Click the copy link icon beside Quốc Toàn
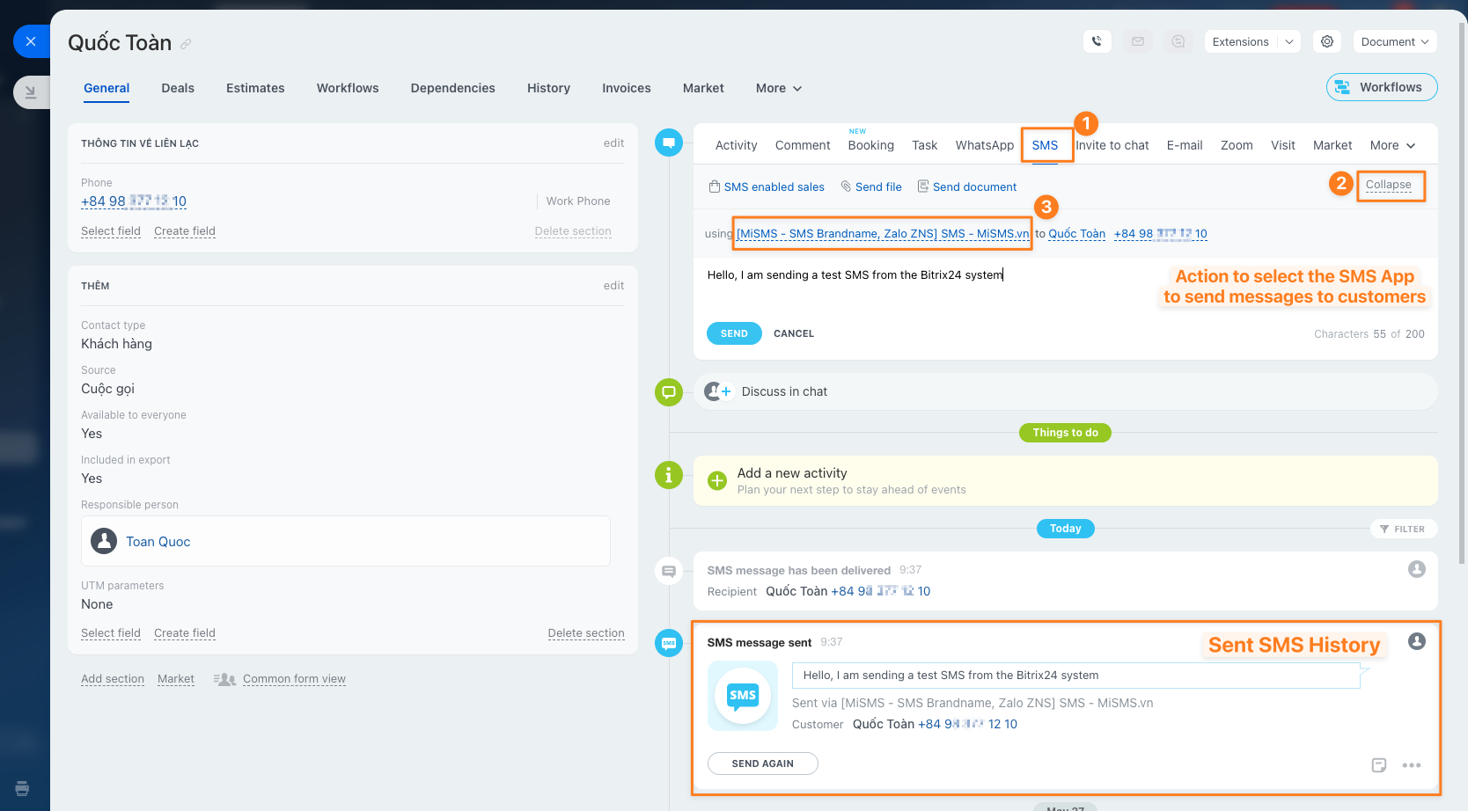Screen dimensions: 1468x811 [x=186, y=44]
